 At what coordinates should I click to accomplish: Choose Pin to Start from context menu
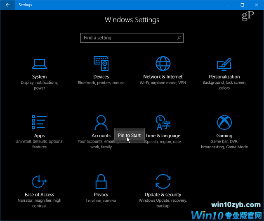click(129, 135)
